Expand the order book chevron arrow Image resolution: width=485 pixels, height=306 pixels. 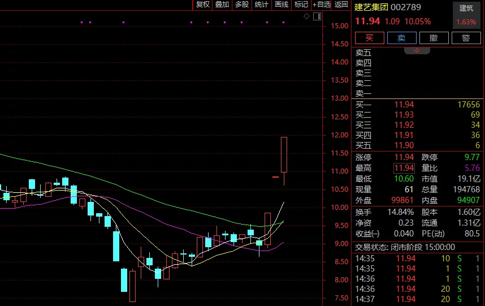417,51
